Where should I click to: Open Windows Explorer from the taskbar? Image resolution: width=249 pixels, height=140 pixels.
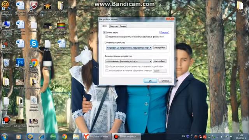tap(76, 136)
